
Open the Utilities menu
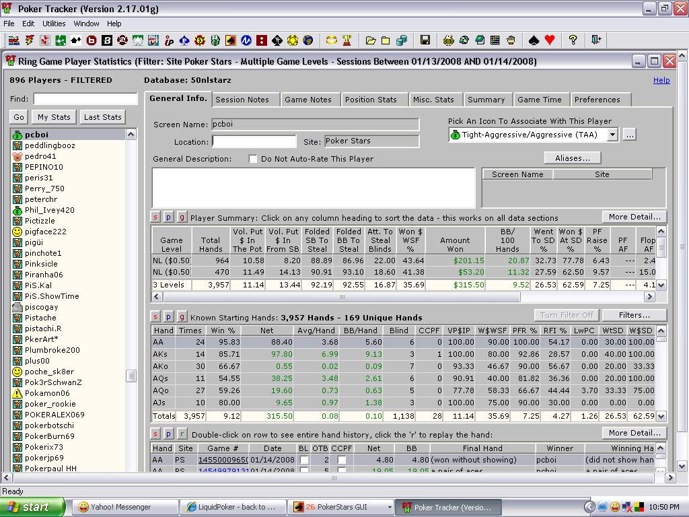coord(54,24)
